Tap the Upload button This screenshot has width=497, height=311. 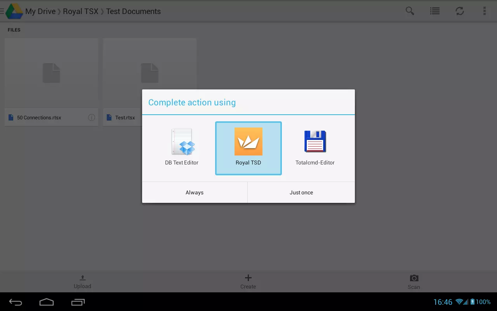82,282
